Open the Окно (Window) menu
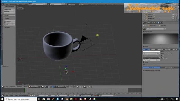180x101 pixels. tap(20, 4)
